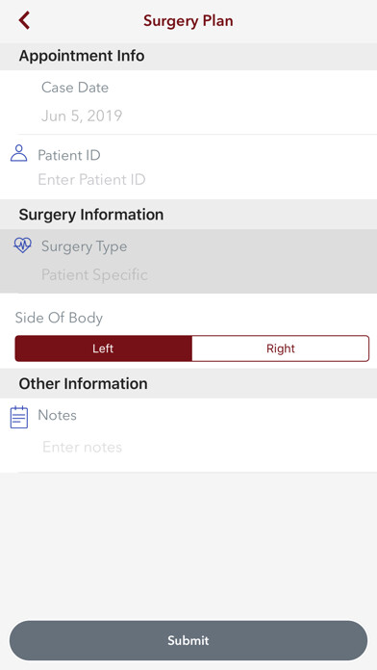377x670 pixels.
Task: Tap the Surgery Plan title
Action: point(188,20)
